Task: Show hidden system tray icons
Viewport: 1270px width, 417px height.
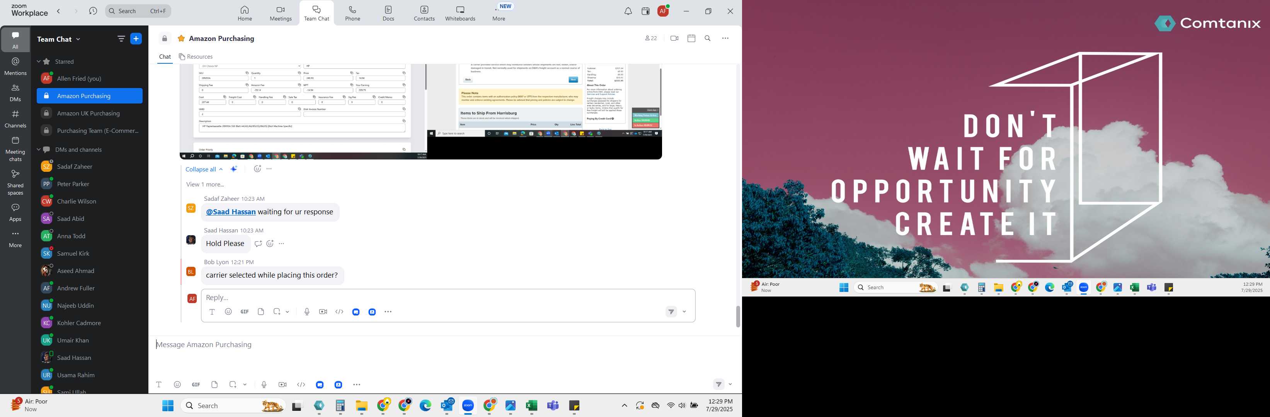Action: [x=624, y=406]
